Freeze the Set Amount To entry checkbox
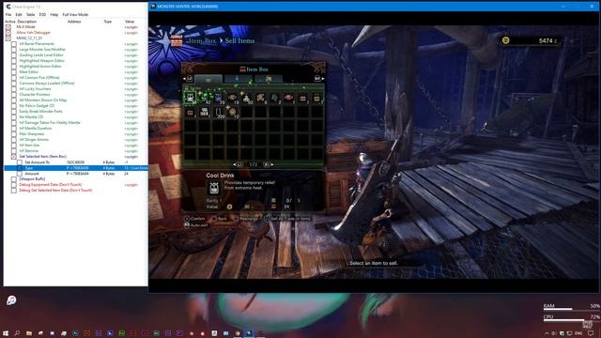The width and height of the screenshot is (601, 338). 20,162
